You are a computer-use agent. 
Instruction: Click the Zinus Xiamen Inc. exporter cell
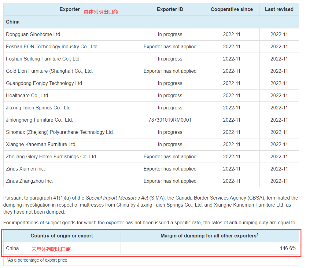pyautogui.click(x=25, y=169)
